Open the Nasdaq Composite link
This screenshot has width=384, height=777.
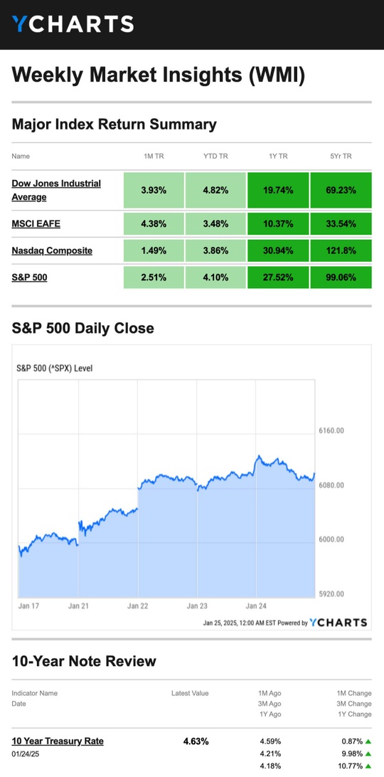52,250
